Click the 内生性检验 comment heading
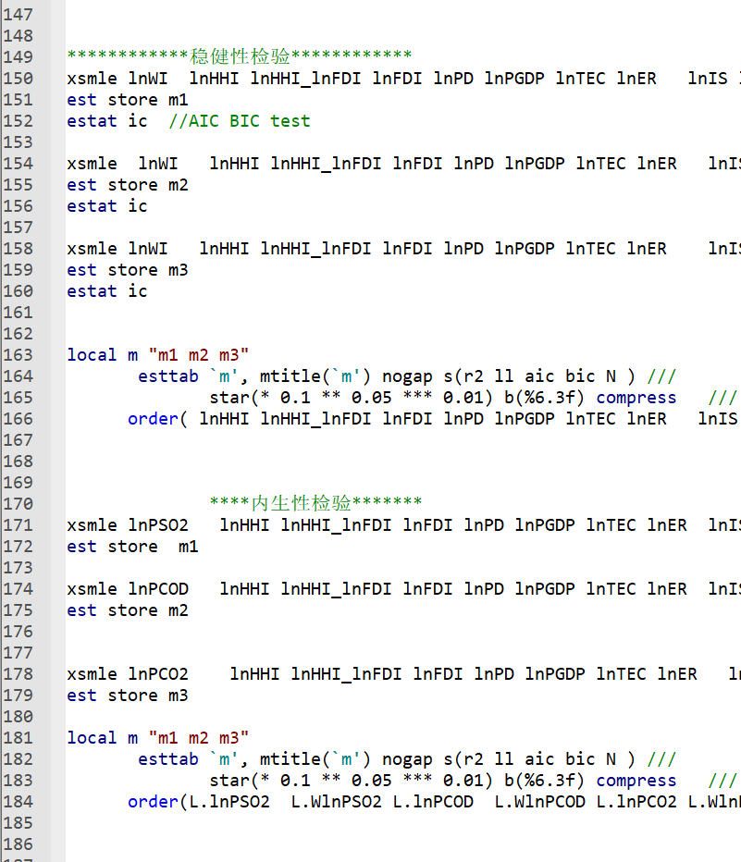741x862 pixels. [x=315, y=503]
